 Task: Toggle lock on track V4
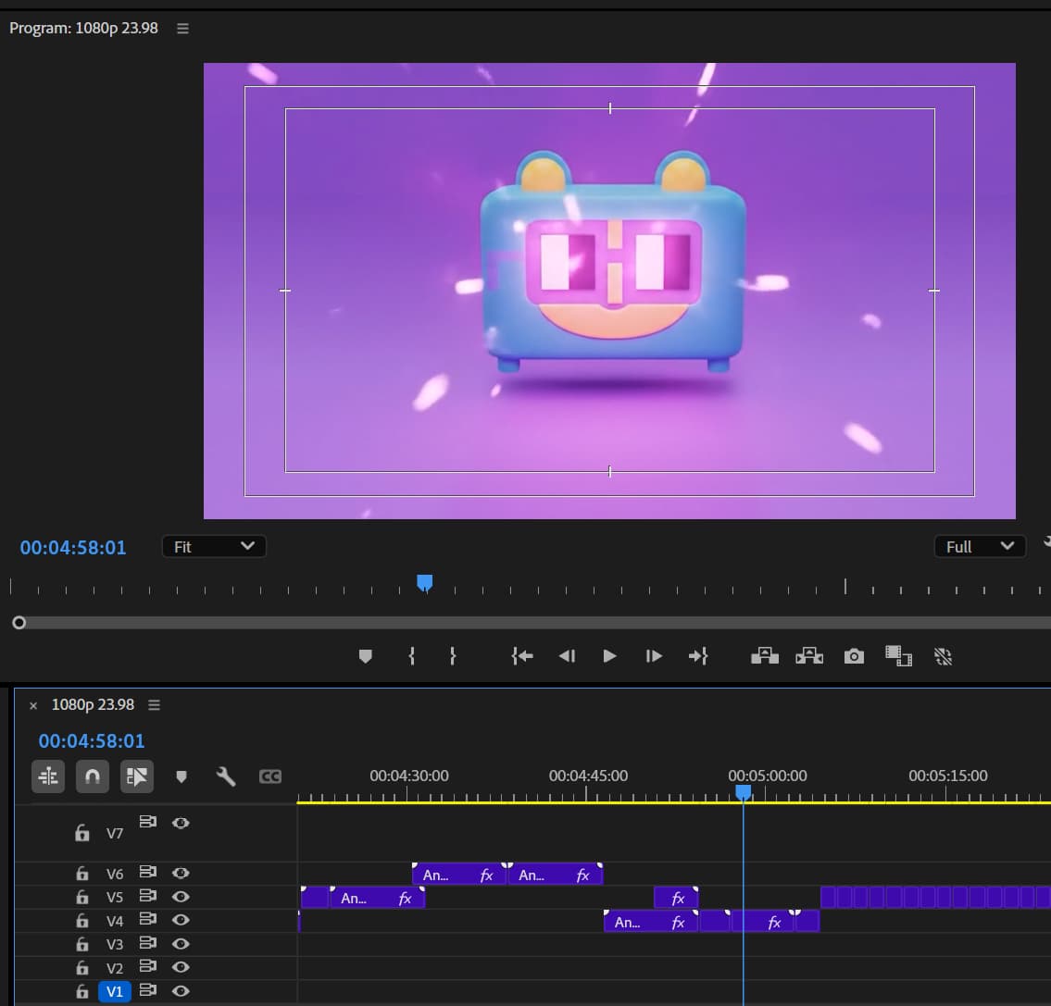pos(82,921)
